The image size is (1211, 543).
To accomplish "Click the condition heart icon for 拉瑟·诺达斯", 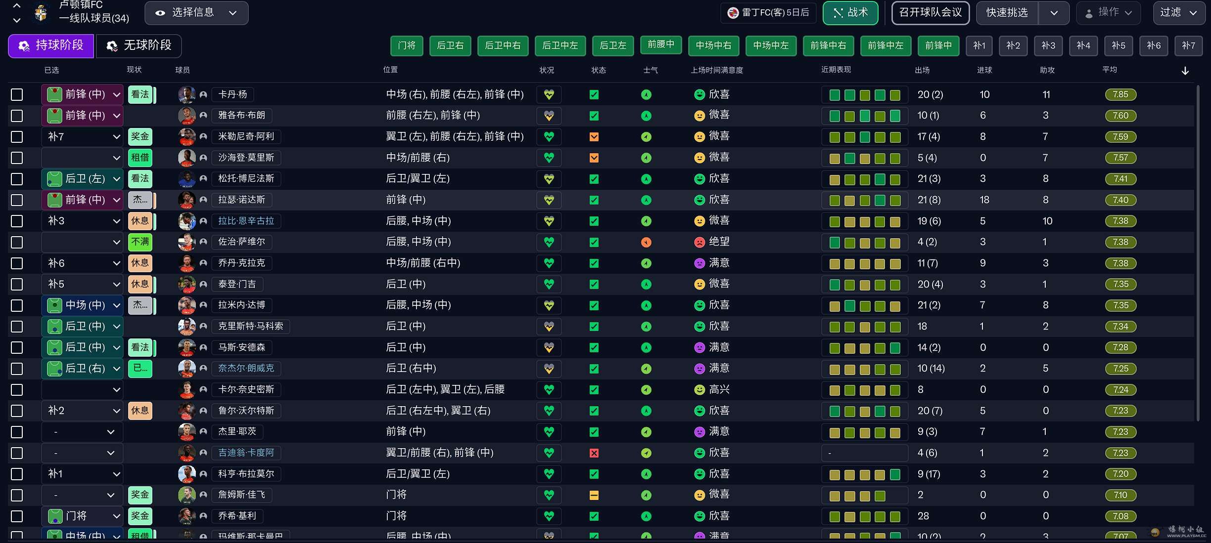I will [548, 200].
